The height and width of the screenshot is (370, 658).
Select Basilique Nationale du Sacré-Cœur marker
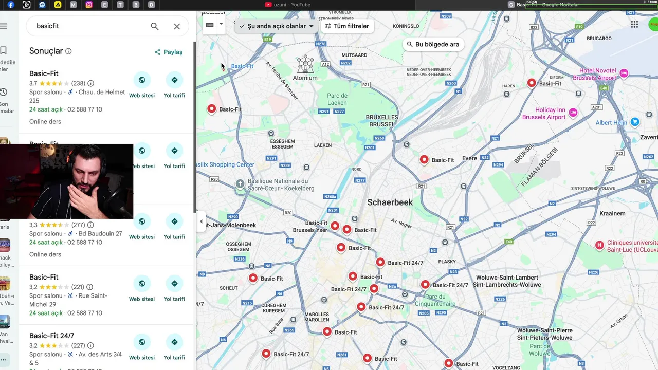(x=240, y=183)
